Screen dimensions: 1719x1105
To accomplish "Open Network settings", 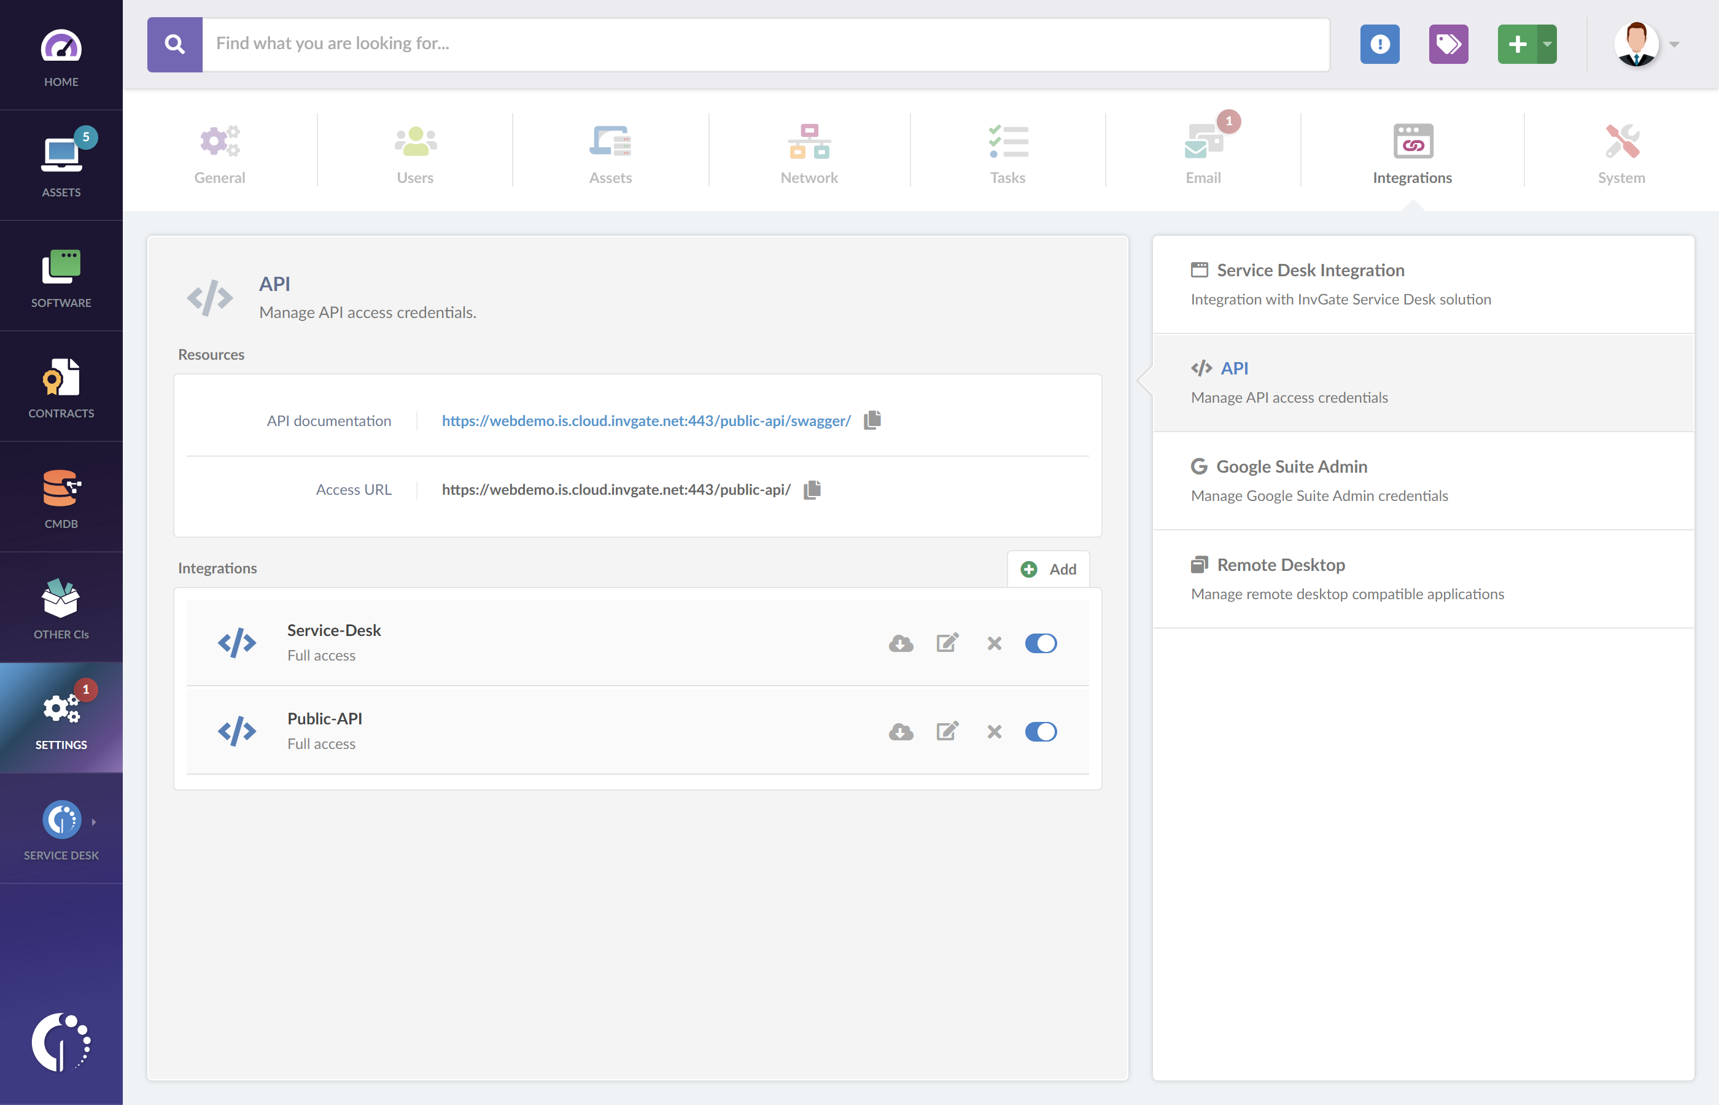I will coord(809,150).
